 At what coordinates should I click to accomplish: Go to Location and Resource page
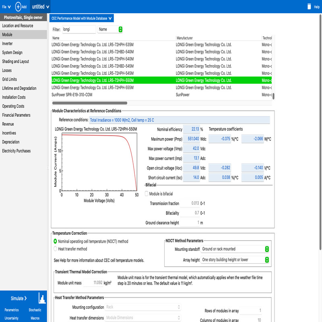23,26
